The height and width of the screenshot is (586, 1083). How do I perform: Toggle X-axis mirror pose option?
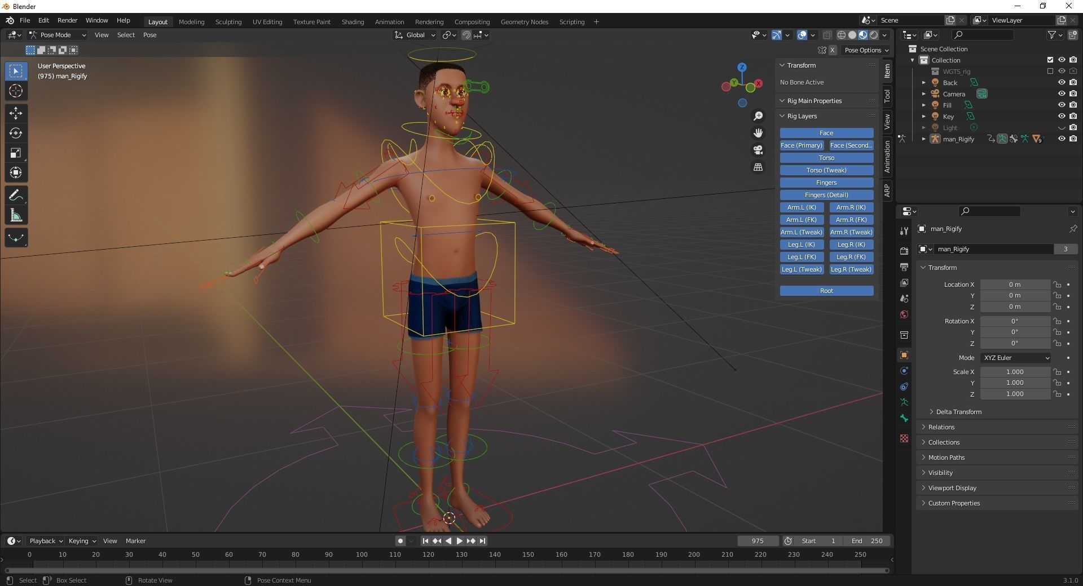pos(833,50)
